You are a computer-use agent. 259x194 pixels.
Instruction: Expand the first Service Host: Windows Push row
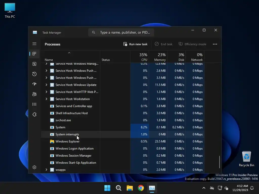tap(47, 71)
